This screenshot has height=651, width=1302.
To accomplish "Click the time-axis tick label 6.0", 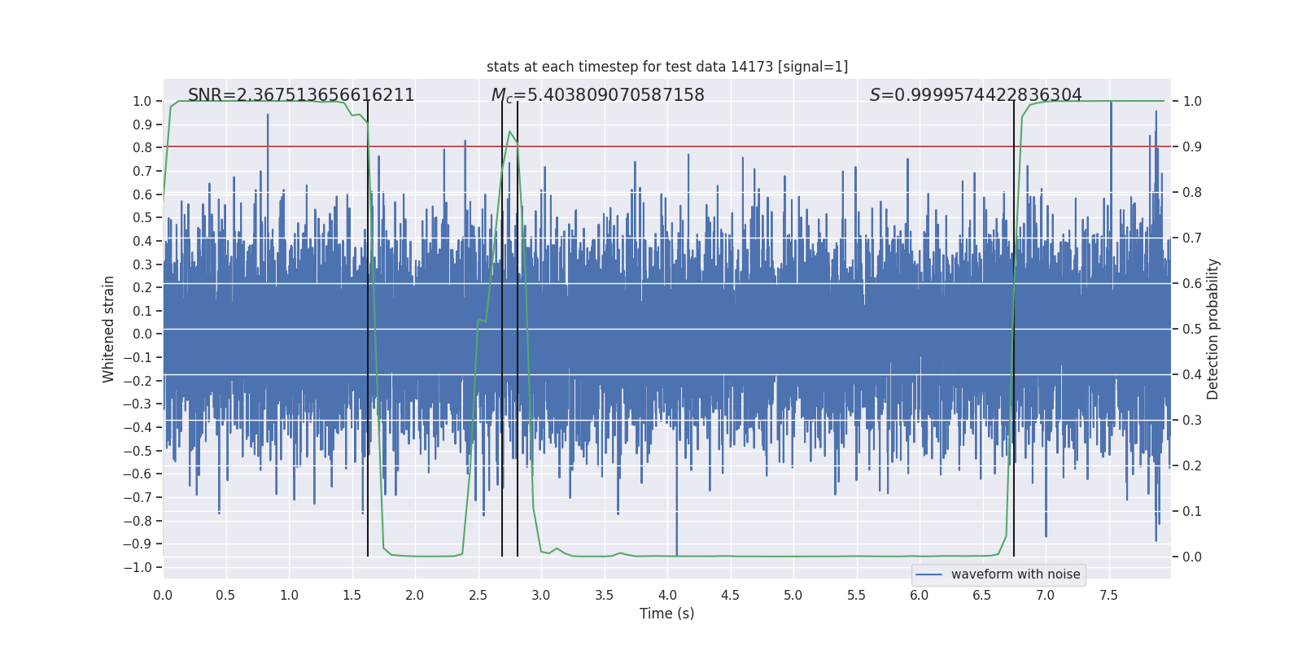I will [x=920, y=596].
